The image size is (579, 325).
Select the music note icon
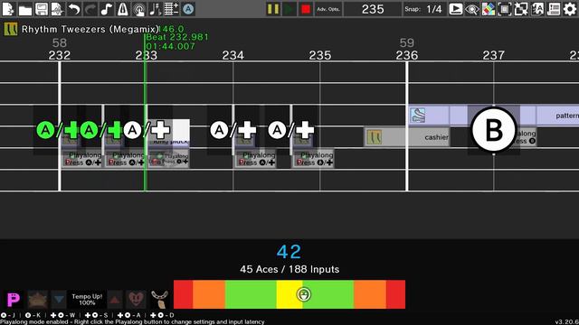click(107, 9)
